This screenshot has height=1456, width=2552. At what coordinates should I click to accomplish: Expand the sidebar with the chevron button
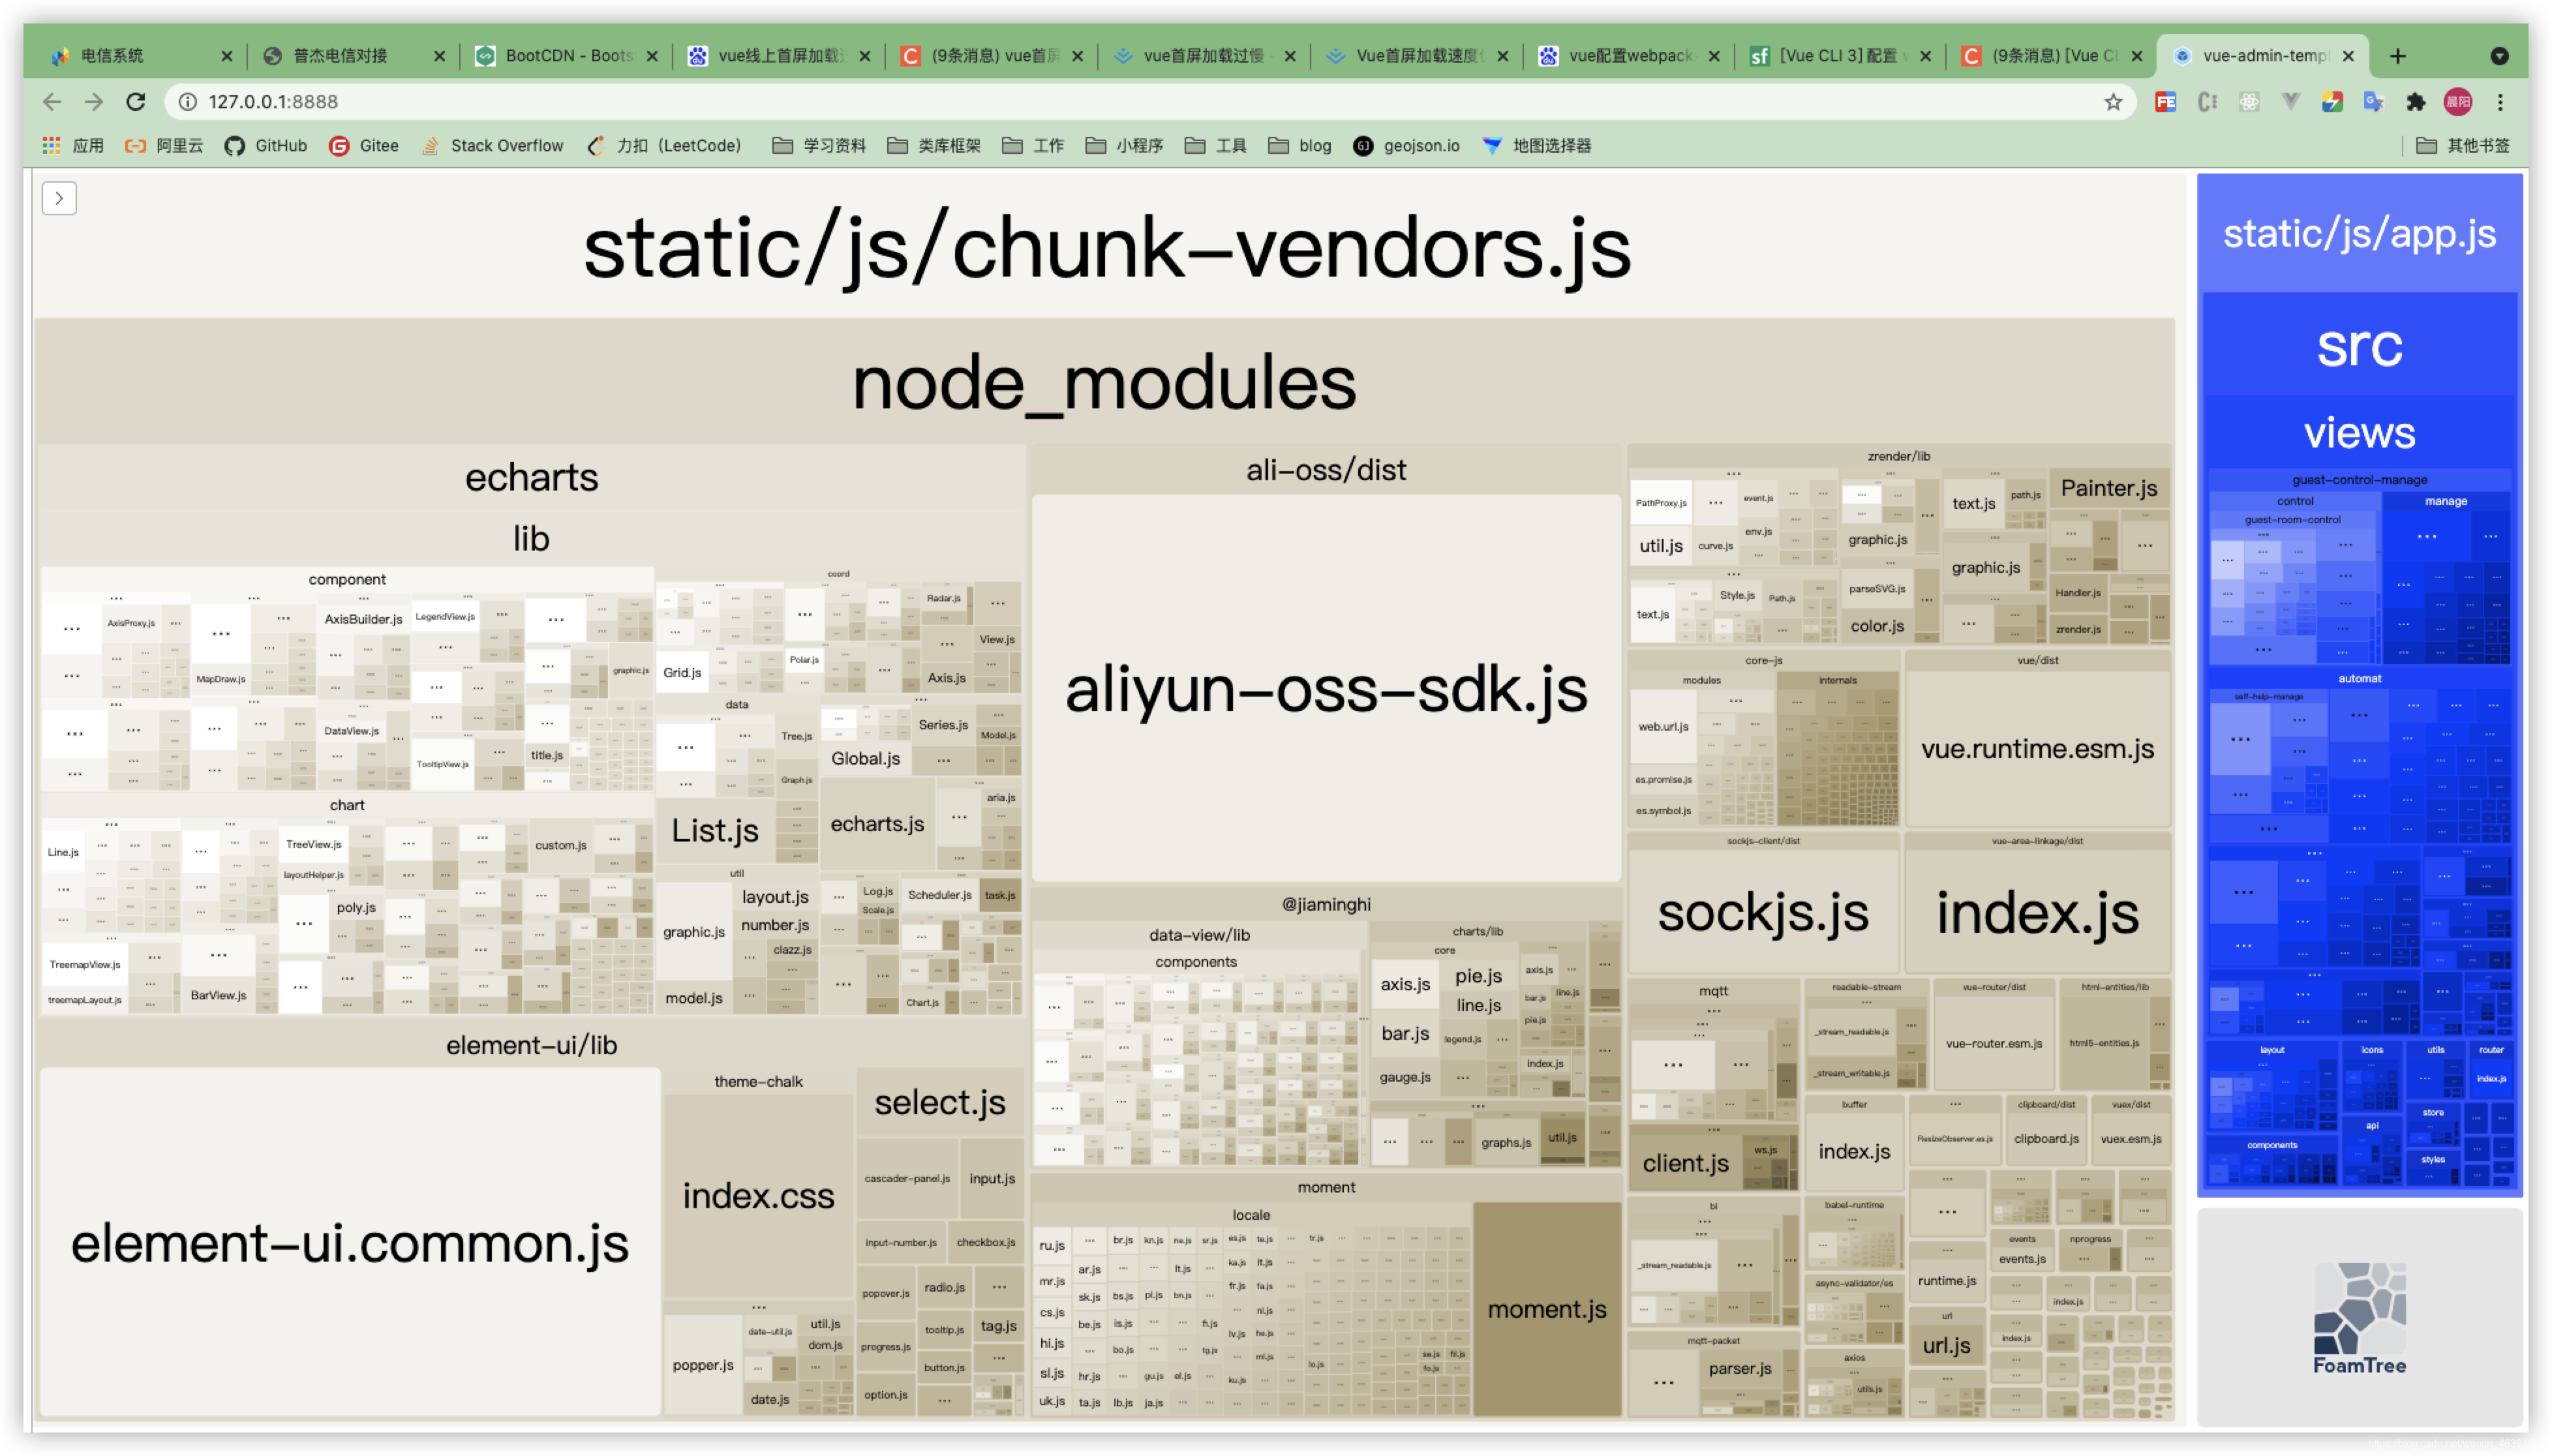tap(59, 198)
